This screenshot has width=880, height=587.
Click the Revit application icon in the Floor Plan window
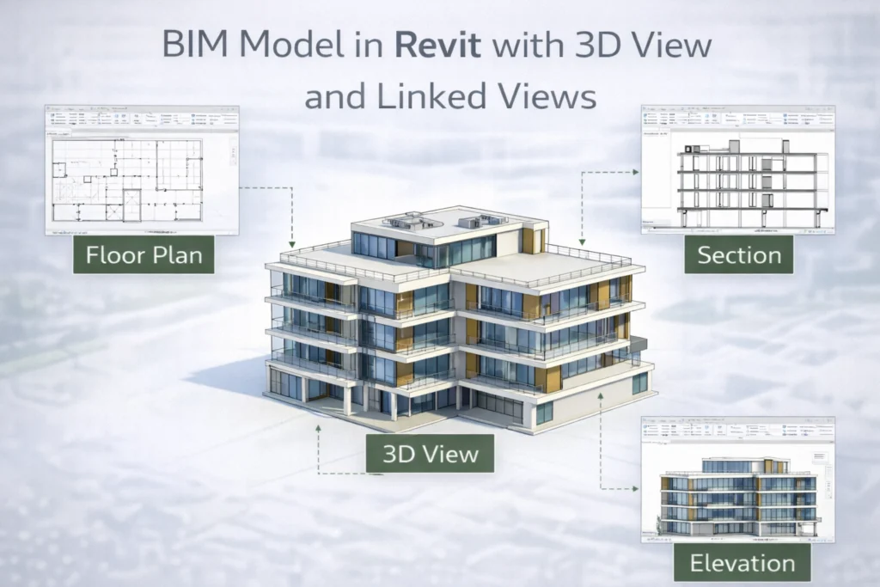[x=49, y=107]
